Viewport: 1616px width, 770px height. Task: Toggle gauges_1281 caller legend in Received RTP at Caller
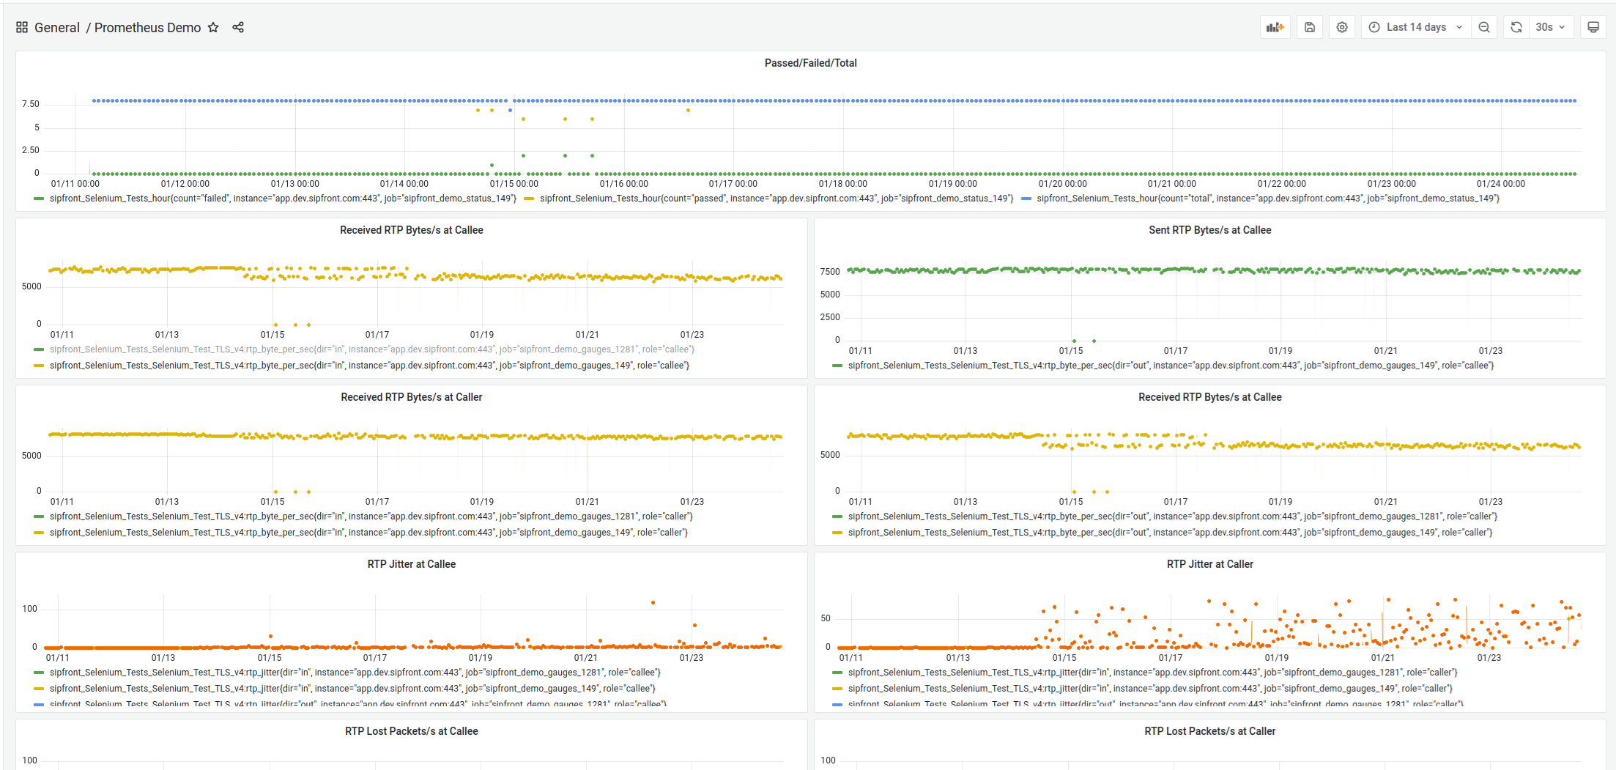371,517
